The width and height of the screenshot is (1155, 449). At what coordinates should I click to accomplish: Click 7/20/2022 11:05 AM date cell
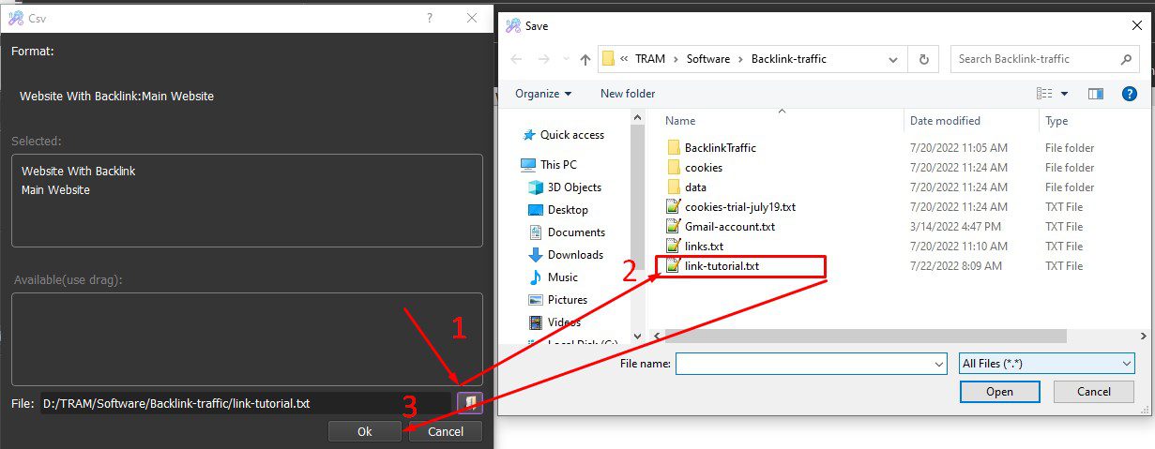pyautogui.click(x=959, y=148)
